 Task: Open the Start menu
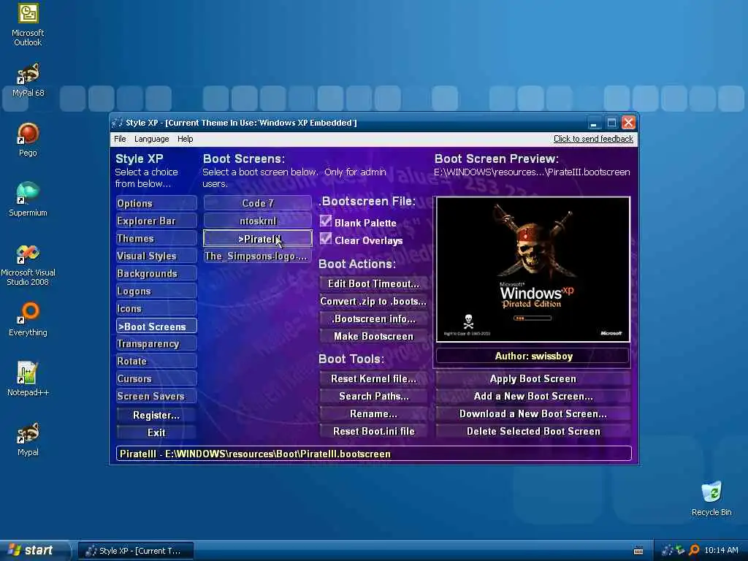click(34, 550)
